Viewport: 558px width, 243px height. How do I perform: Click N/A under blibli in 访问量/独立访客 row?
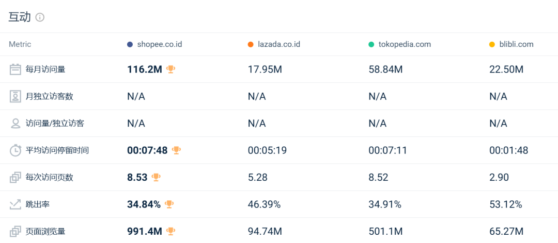click(498, 124)
